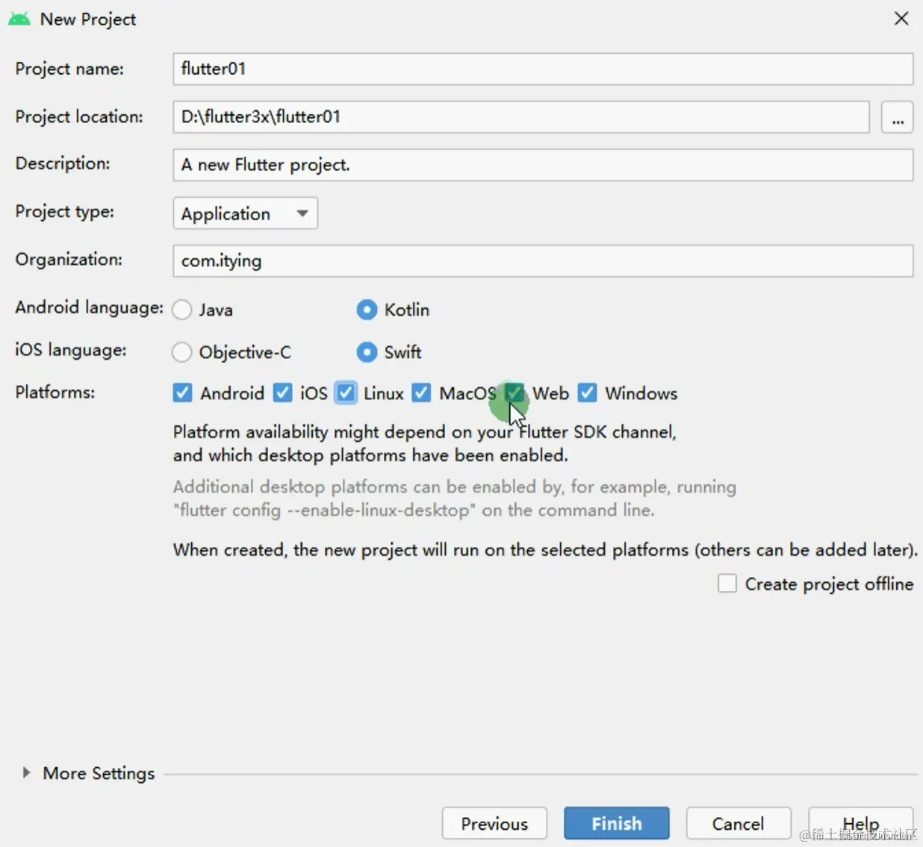Image resolution: width=923 pixels, height=847 pixels.
Task: Click the Previous button
Action: (494, 823)
